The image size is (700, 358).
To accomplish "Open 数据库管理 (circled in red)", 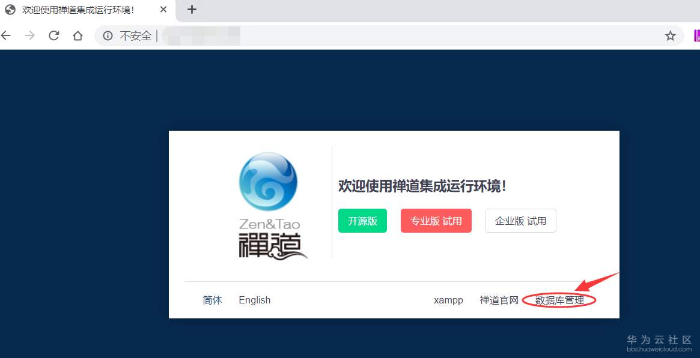I will pos(560,300).
